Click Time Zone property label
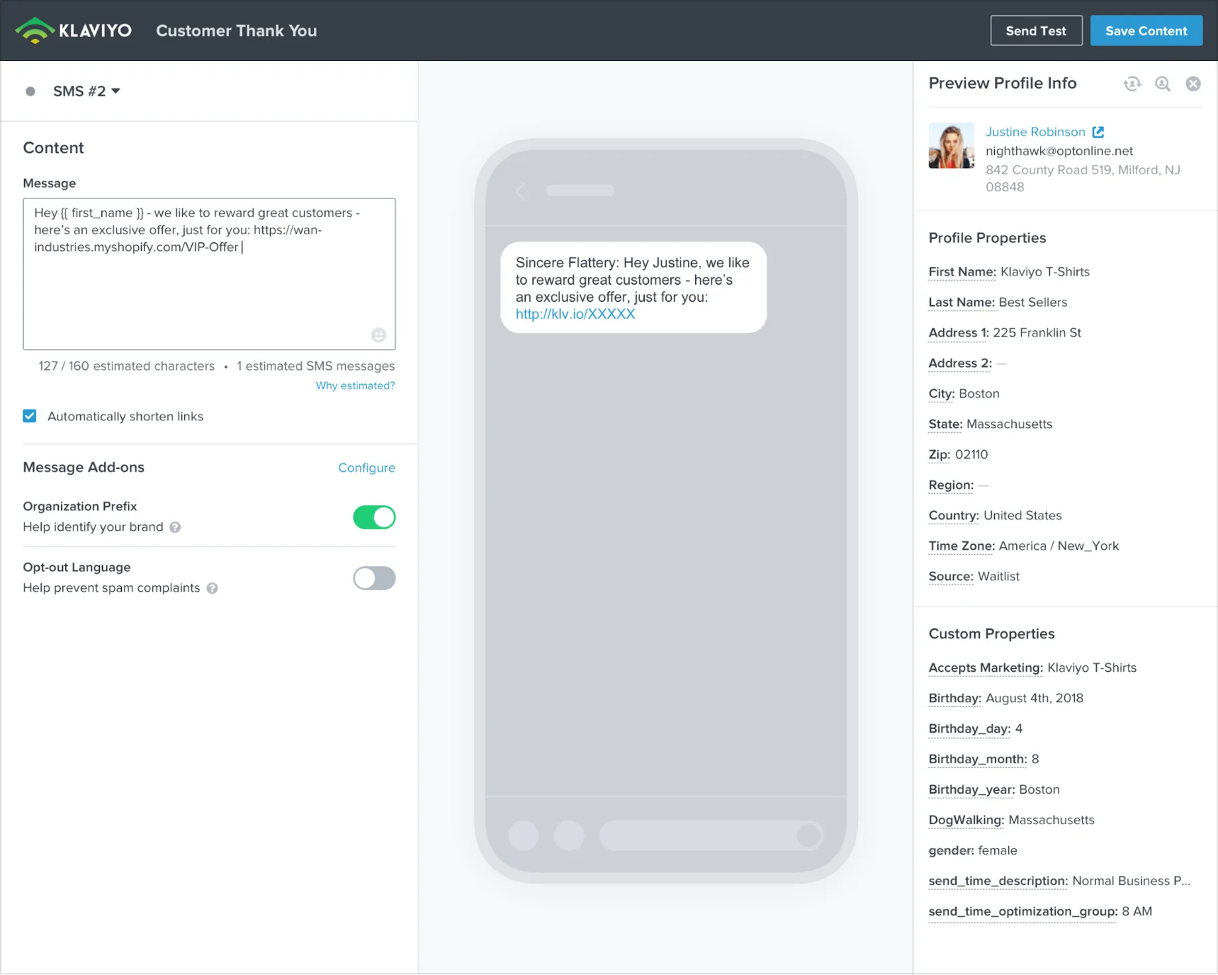This screenshot has width=1218, height=975. click(961, 546)
